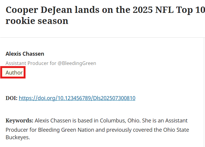205x147 pixels.
Task: Click the word Buckeyes on the last line
Action: (18, 137)
